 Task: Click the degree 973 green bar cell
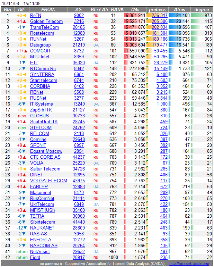[202, 16]
